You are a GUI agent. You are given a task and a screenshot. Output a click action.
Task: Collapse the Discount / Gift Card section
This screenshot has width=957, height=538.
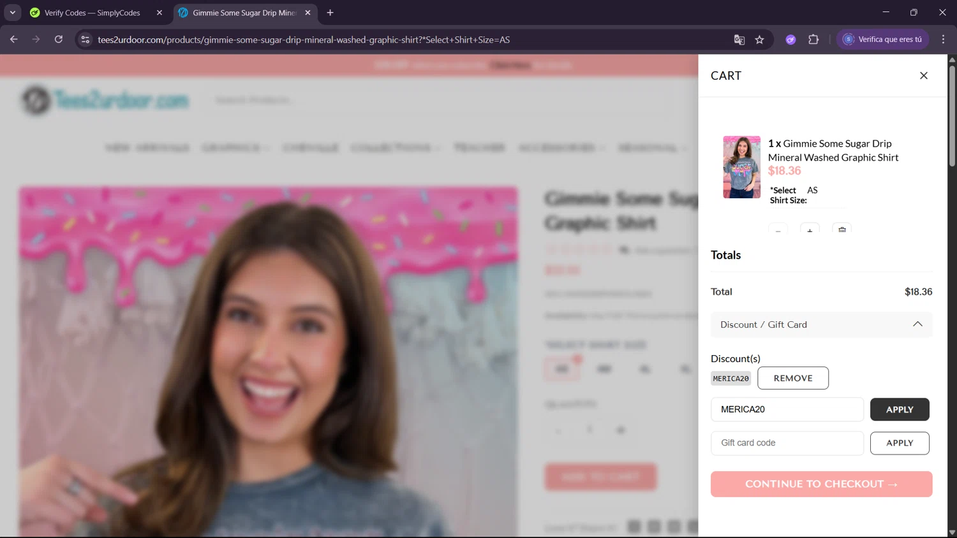[821, 324]
